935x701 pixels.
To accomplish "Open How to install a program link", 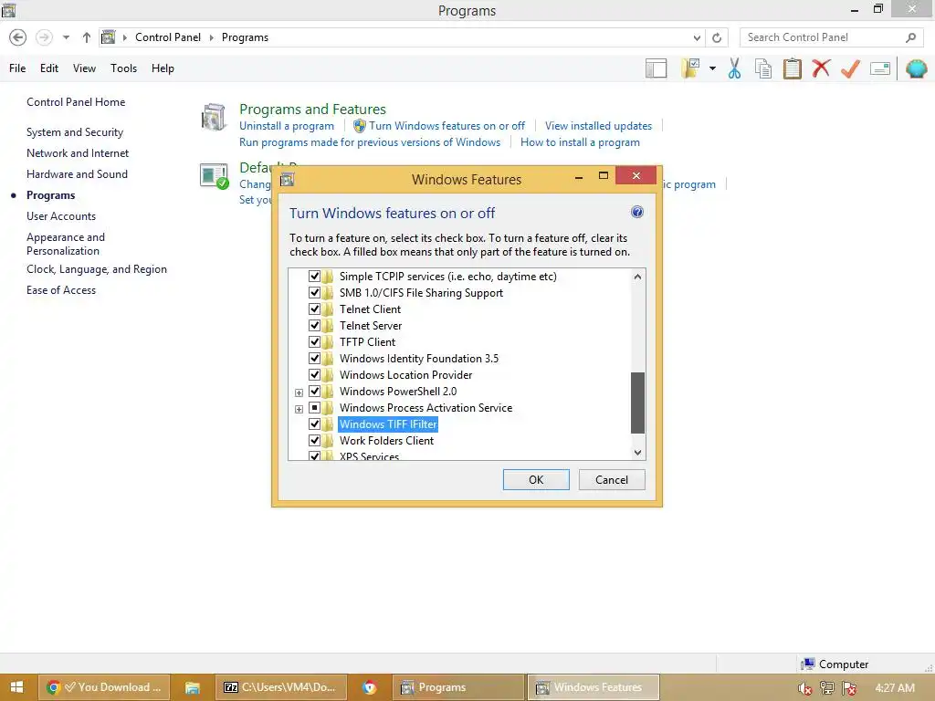I will pos(580,142).
